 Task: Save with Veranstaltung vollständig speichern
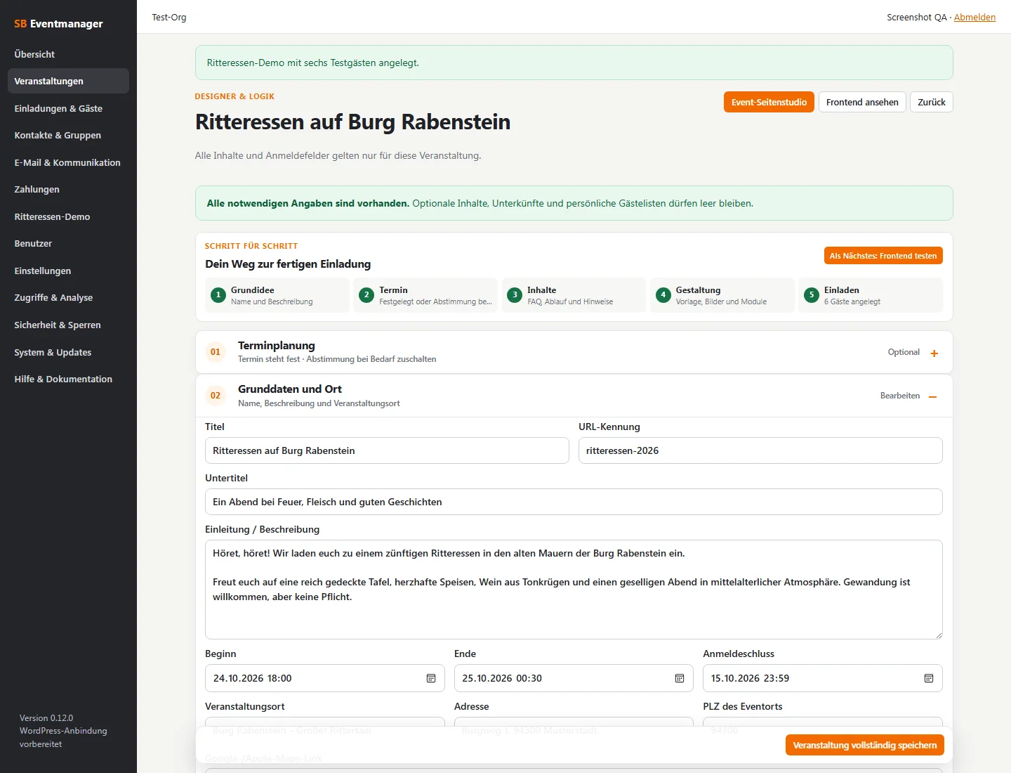click(x=865, y=745)
